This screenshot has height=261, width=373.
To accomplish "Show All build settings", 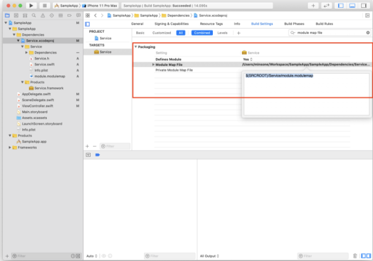I will [181, 33].
